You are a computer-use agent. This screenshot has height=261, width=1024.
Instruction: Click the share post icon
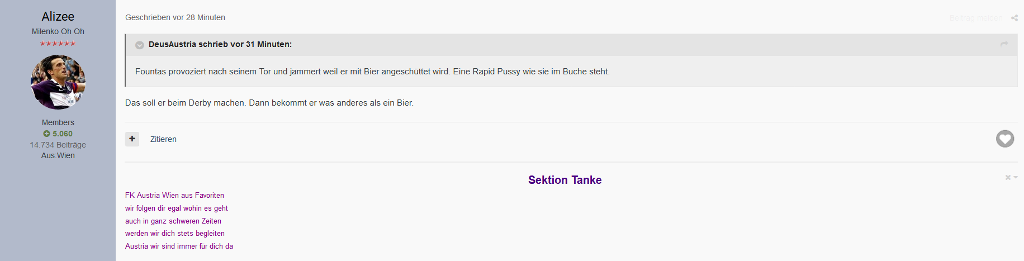[1014, 18]
